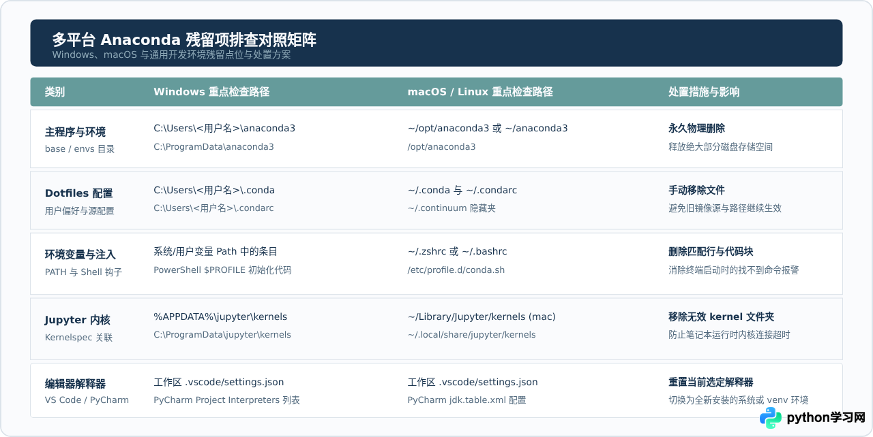Image resolution: width=873 pixels, height=437 pixels.
Task: Click the 'macOS / Linux 重点检查路径' header
Action: point(480,92)
